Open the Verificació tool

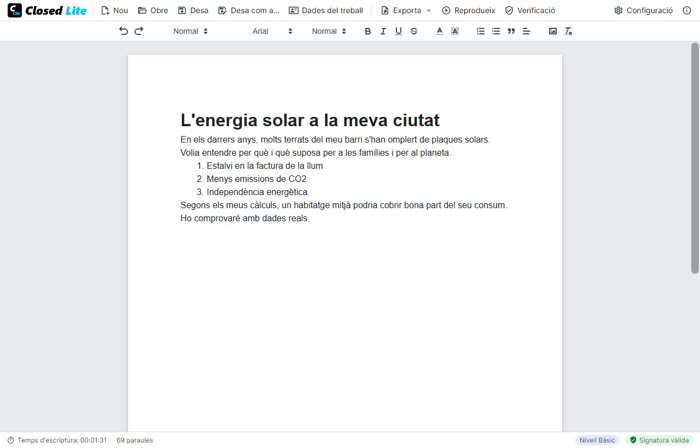click(x=530, y=10)
